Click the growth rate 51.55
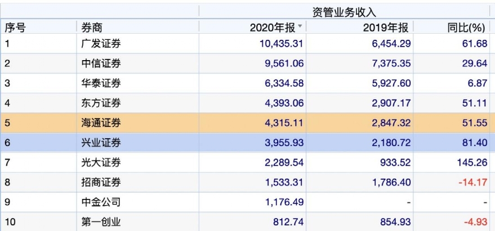The image size is (495, 231). click(476, 123)
